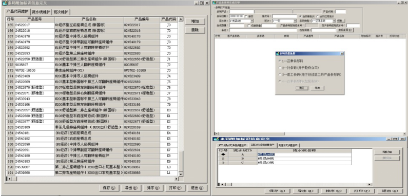Click 客户条形码 column header in print grid
This screenshot has width=408, height=196.
point(233,36)
